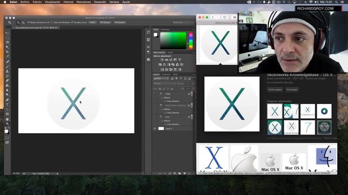
Task: Click the Fill Screen button
Action: pyautogui.click(x=120, y=23)
